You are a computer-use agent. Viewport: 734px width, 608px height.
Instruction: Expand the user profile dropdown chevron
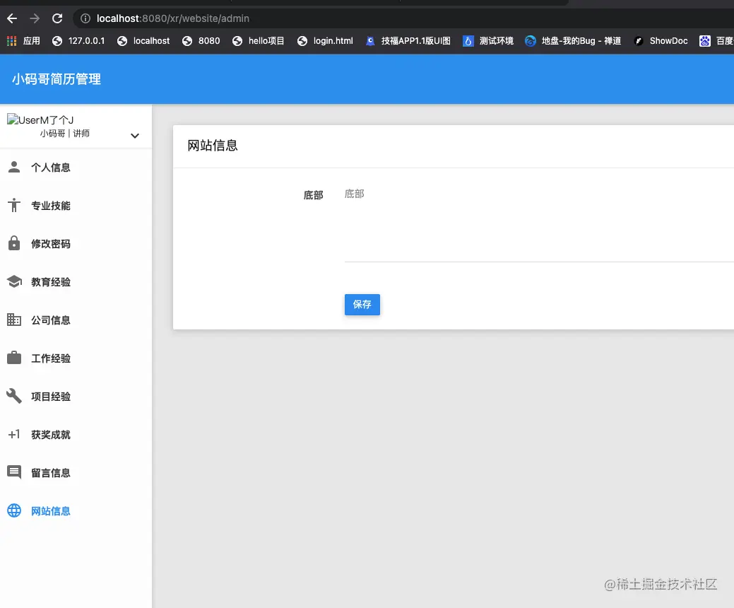coord(135,136)
